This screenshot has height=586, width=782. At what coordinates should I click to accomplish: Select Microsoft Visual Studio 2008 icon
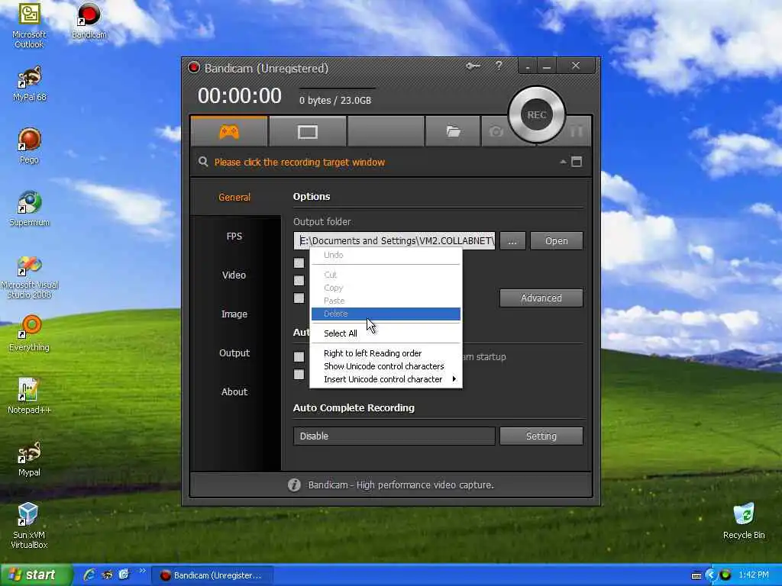click(30, 277)
